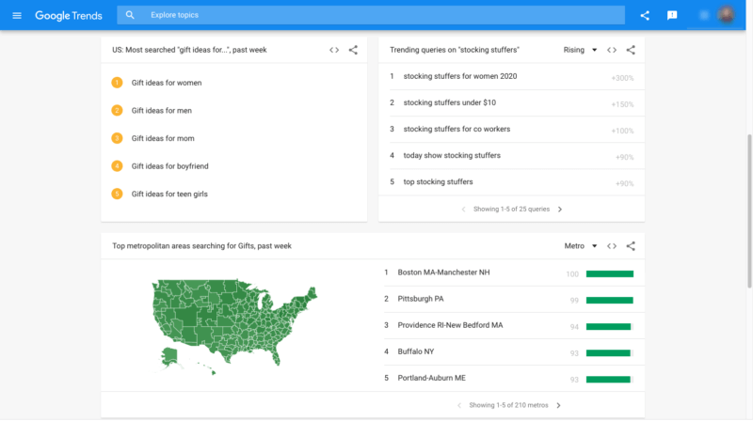Click Showing 1-5 of 210 metros text
This screenshot has width=753, height=421.
(508, 406)
